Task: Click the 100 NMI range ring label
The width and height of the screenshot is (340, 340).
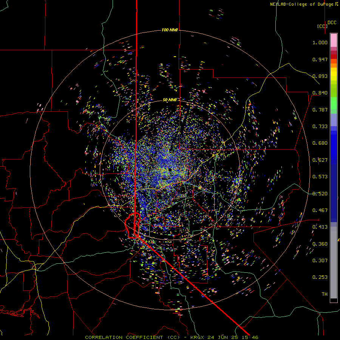Action: (x=170, y=30)
